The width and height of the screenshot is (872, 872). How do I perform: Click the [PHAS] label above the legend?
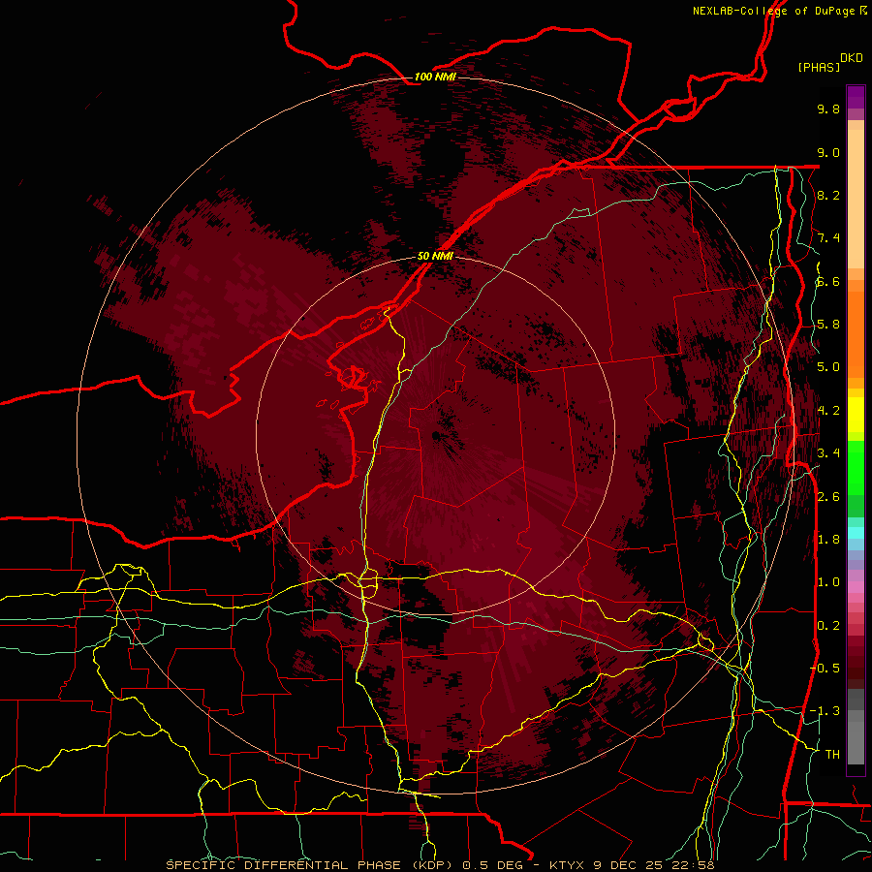click(x=819, y=67)
